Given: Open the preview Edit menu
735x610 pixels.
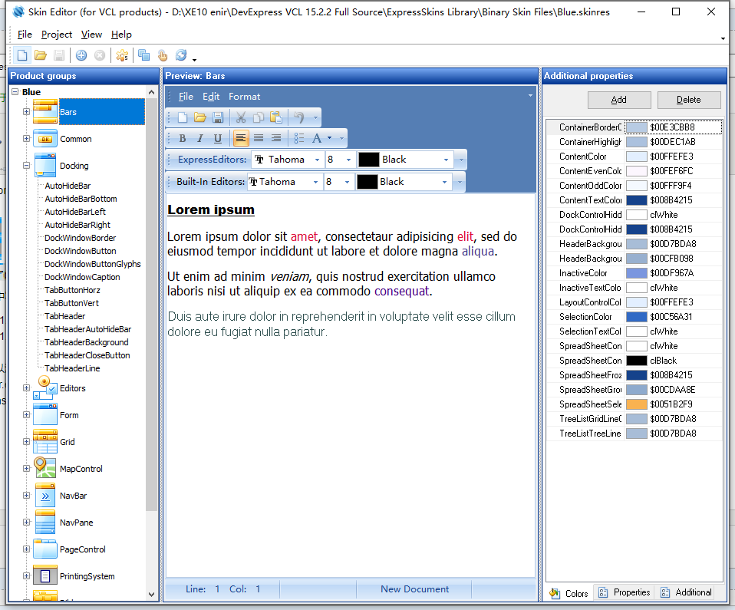Looking at the screenshot, I should (211, 97).
